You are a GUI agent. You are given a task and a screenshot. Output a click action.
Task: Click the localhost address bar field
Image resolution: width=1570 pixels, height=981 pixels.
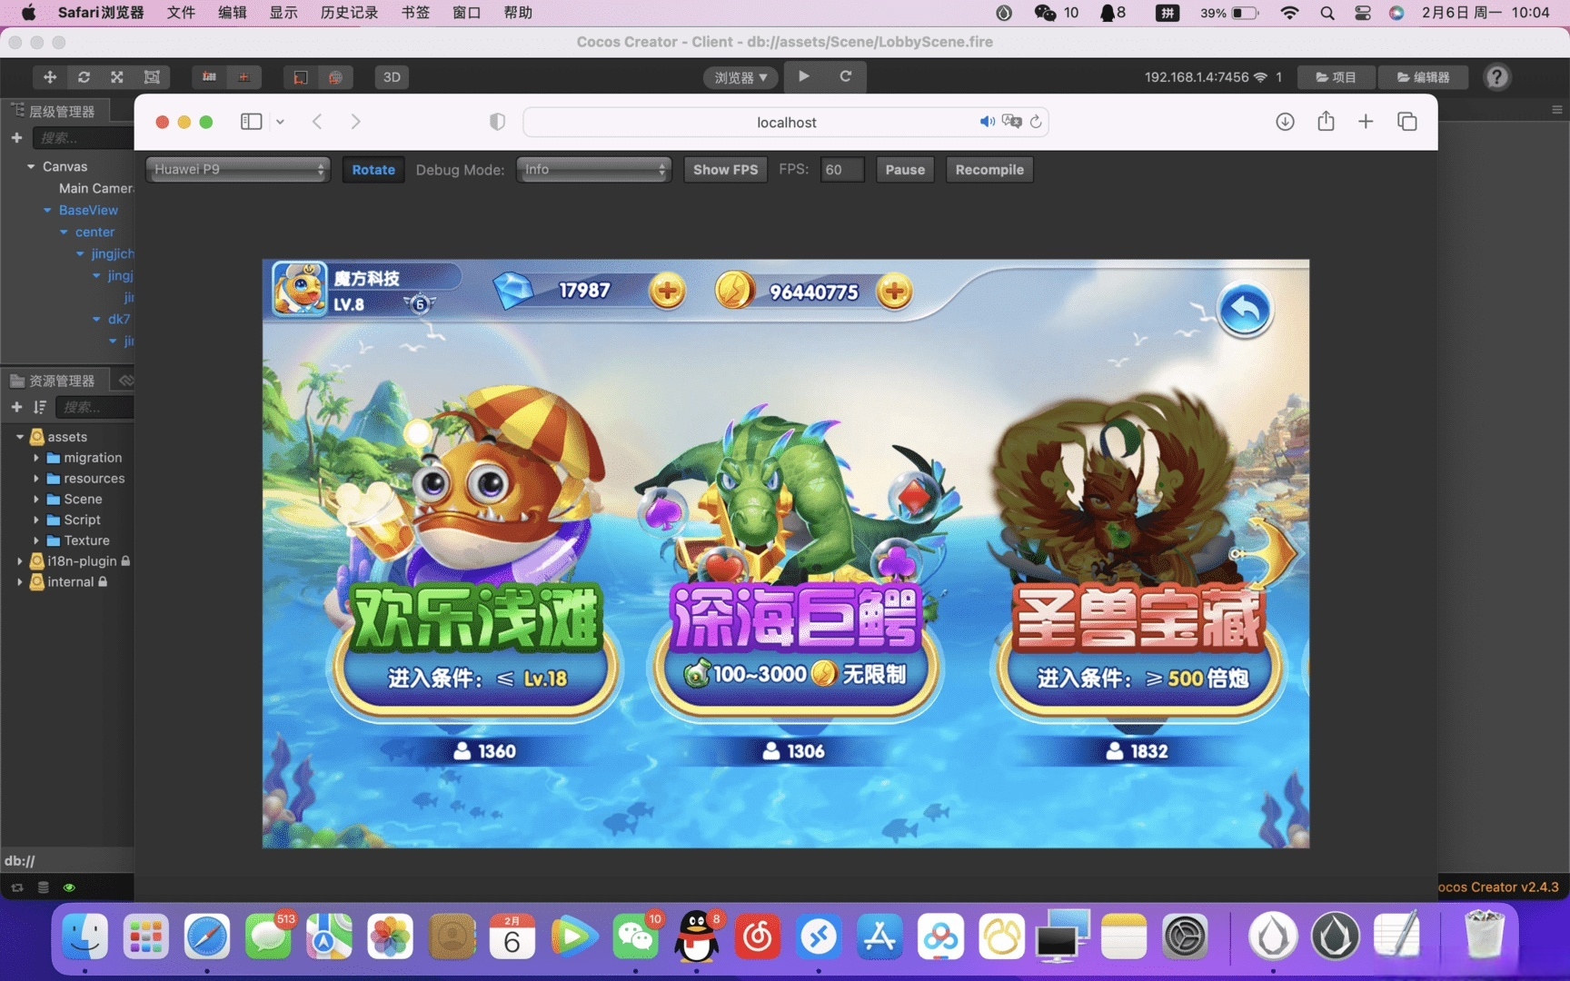pyautogui.click(x=786, y=122)
